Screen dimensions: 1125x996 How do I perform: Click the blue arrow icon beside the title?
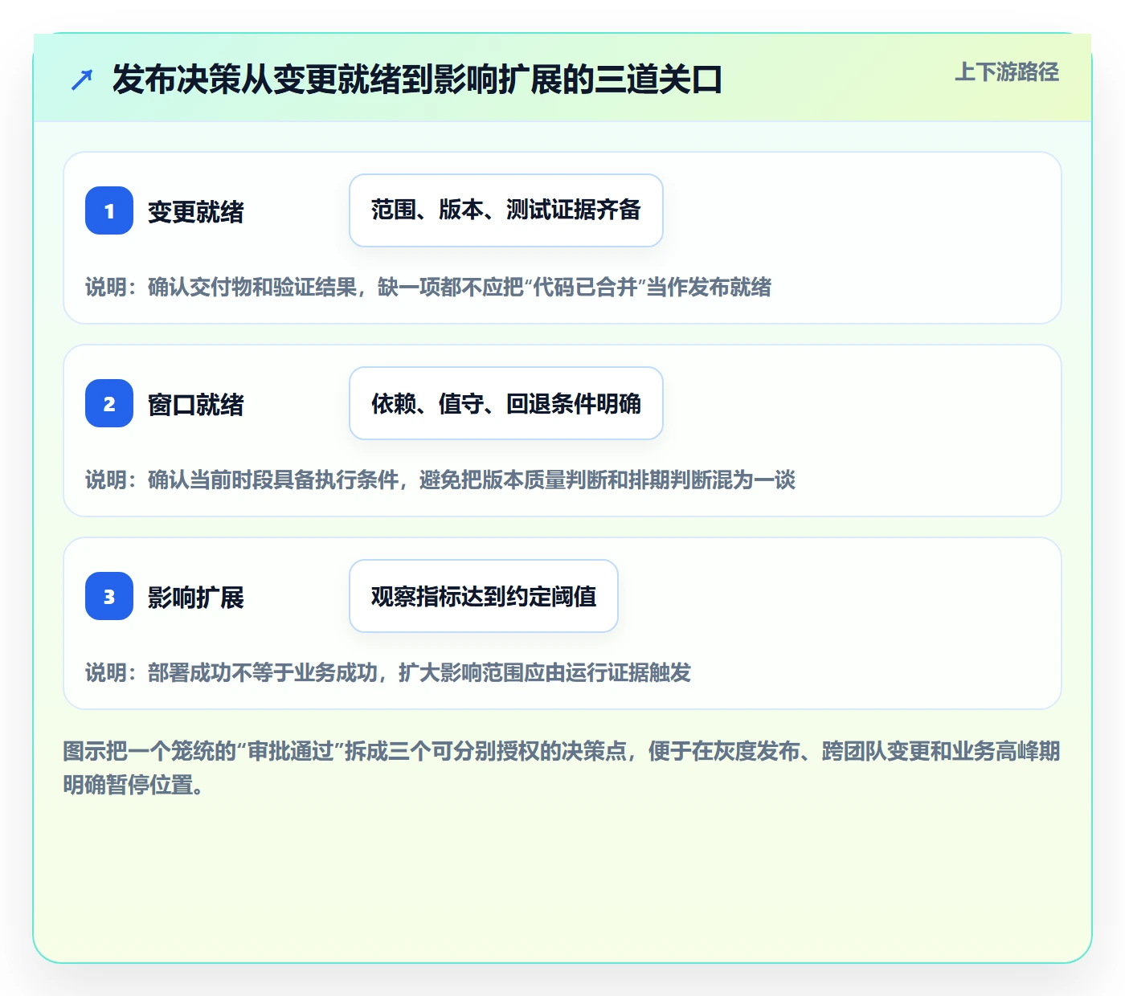pos(82,80)
